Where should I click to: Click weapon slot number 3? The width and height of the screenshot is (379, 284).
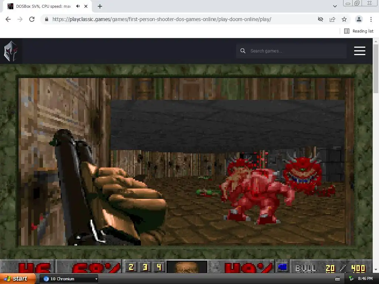point(145,267)
